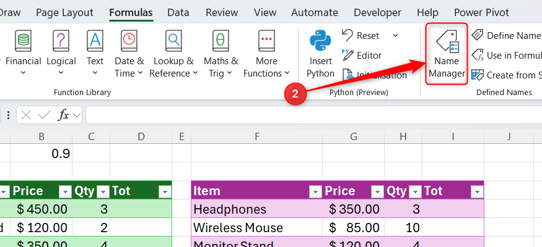Select purple table $ 350.00 cell
542x247 pixels.
pyautogui.click(x=353, y=209)
